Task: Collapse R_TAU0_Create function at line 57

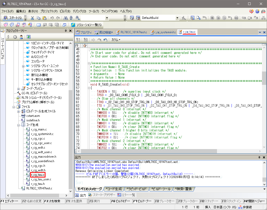Action: [x=89, y=88]
